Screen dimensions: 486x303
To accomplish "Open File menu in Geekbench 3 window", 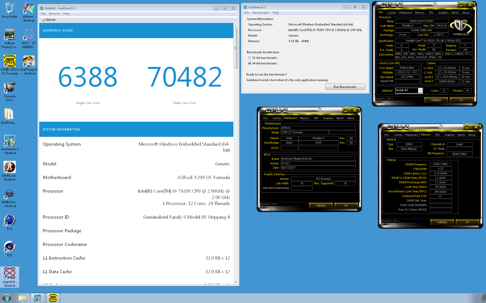I will point(247,13).
